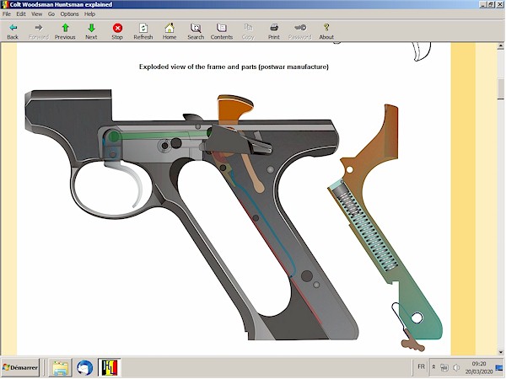Screen dimensions: 506x379
Task: Click the greyed Copy icon
Action: pos(248,31)
